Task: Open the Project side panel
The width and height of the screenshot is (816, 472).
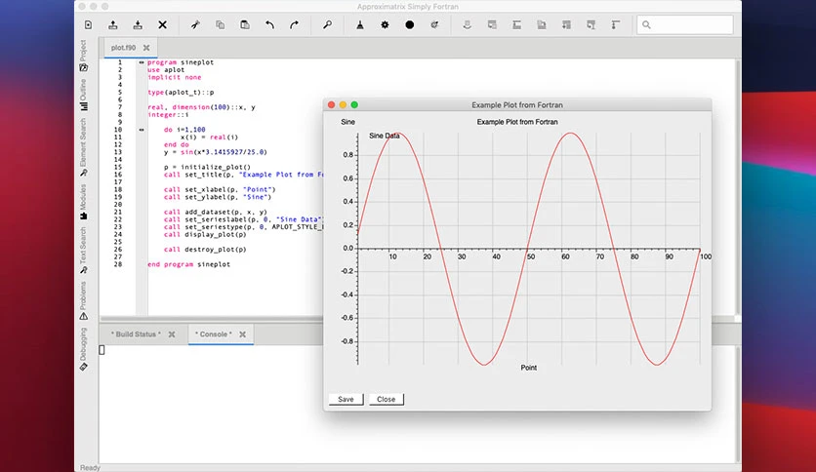Action: (83, 56)
